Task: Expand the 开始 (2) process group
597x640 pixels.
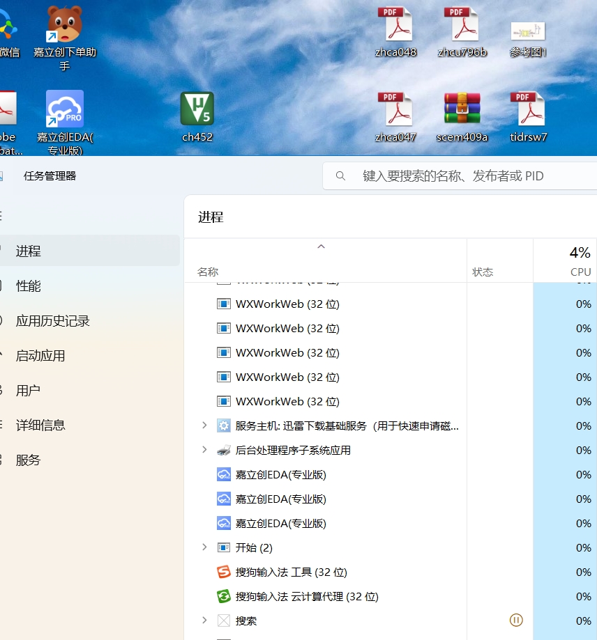Action: point(204,547)
